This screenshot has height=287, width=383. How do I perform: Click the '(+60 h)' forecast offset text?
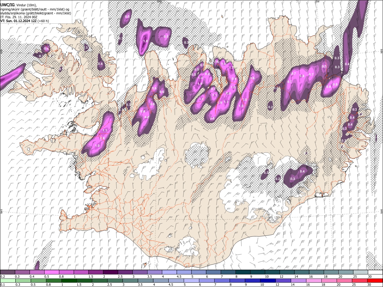pos(43,21)
